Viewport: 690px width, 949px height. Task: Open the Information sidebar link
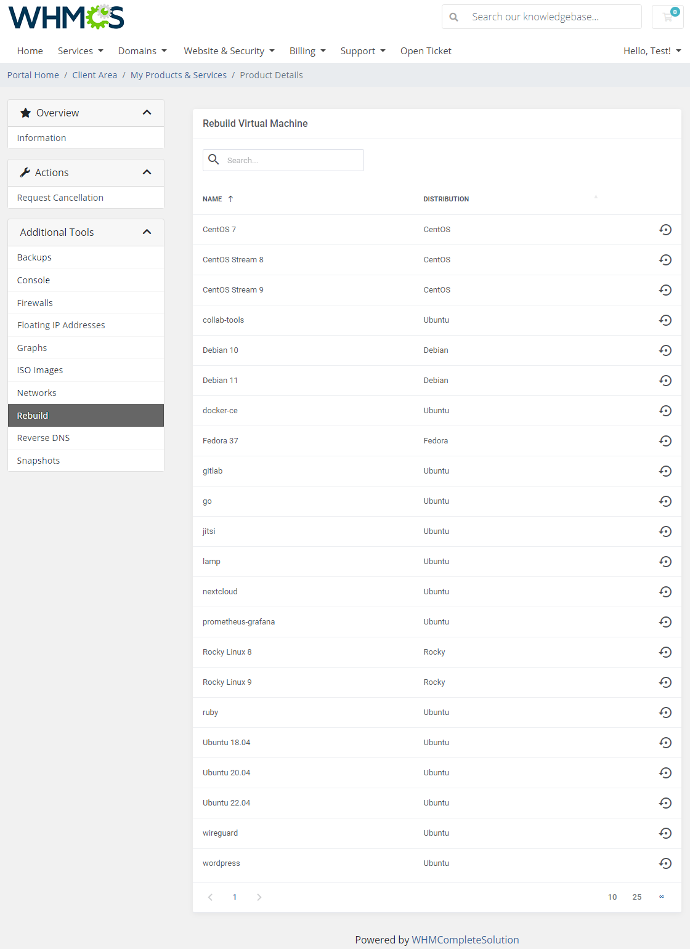[x=86, y=138]
